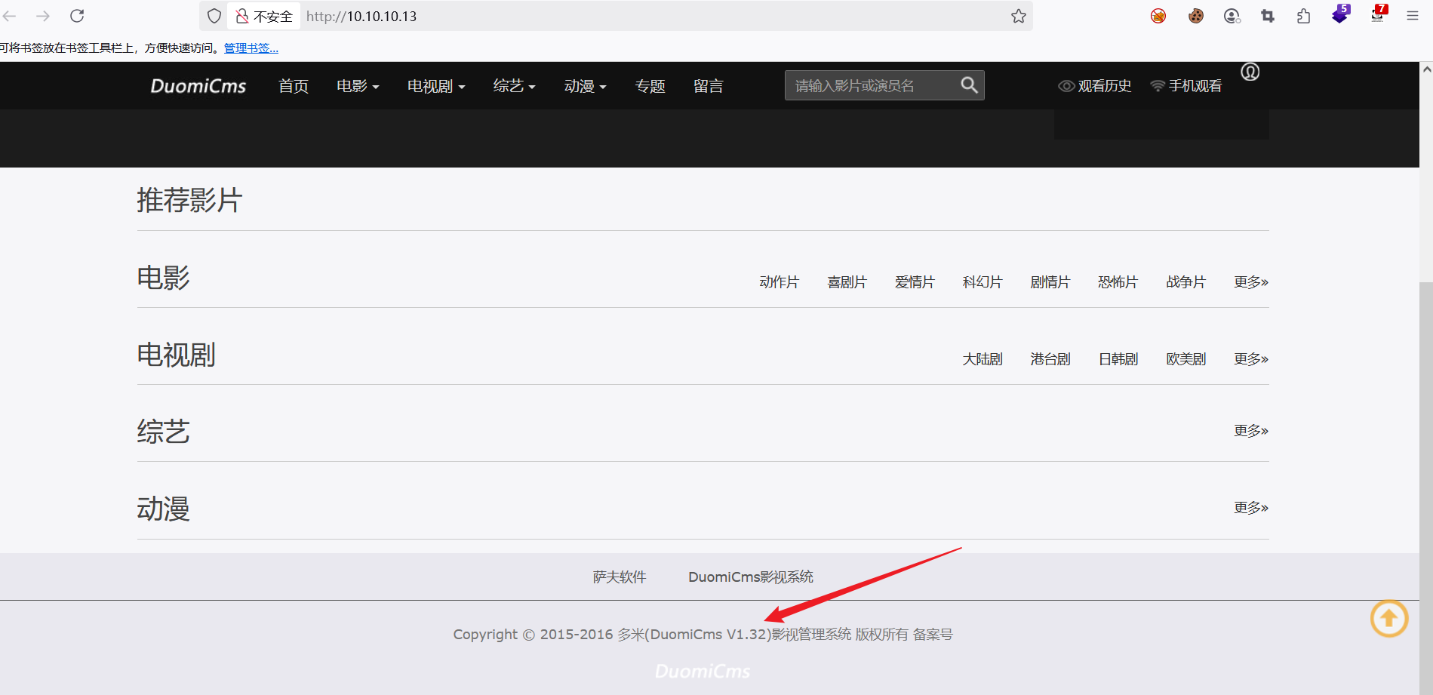The image size is (1433, 695).
Task: Expand the 综艺 navigation dropdown
Action: point(515,86)
